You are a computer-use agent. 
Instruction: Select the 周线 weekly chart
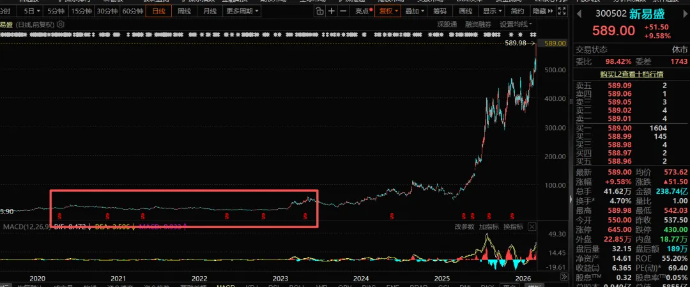pos(184,11)
